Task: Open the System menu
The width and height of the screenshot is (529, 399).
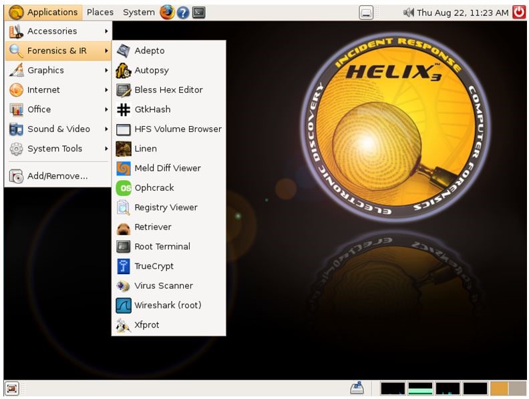Action: tap(138, 12)
